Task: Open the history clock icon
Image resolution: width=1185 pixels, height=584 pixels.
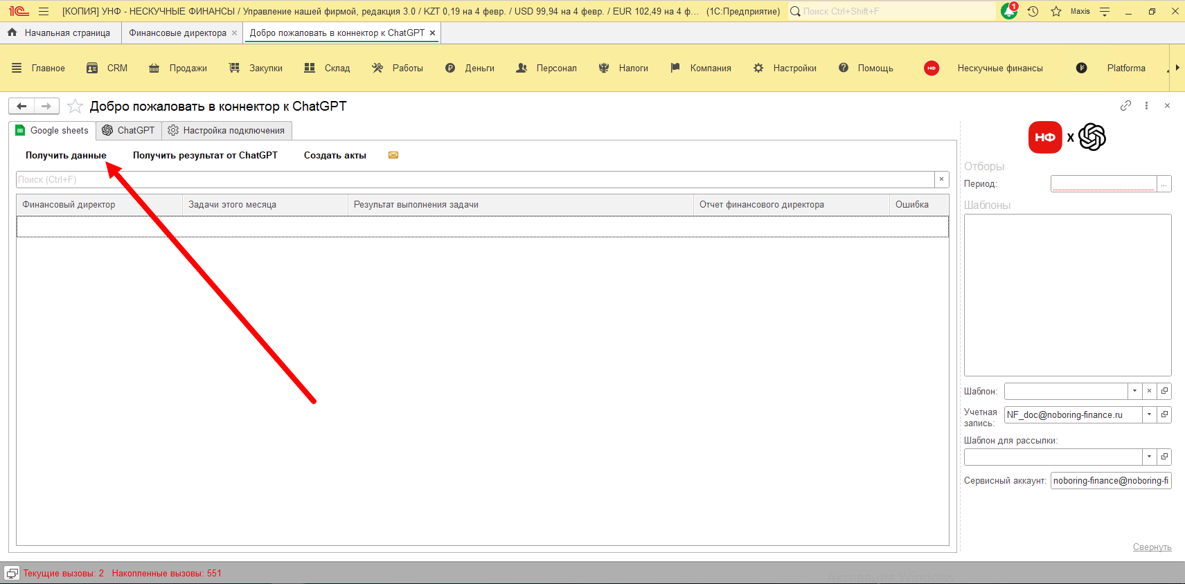Action: pos(1033,11)
